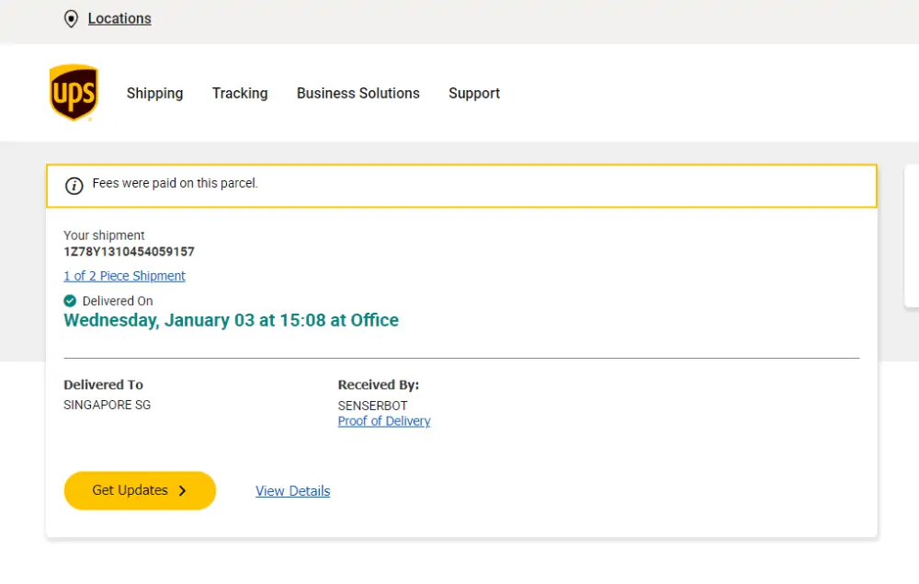Open the View Details link

pos(292,491)
